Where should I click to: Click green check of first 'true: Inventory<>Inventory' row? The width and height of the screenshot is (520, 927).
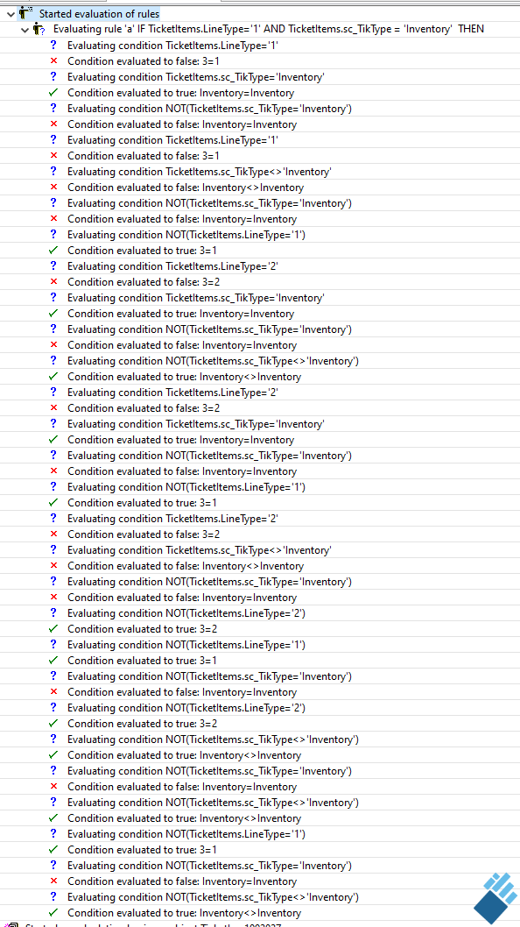coord(53,377)
